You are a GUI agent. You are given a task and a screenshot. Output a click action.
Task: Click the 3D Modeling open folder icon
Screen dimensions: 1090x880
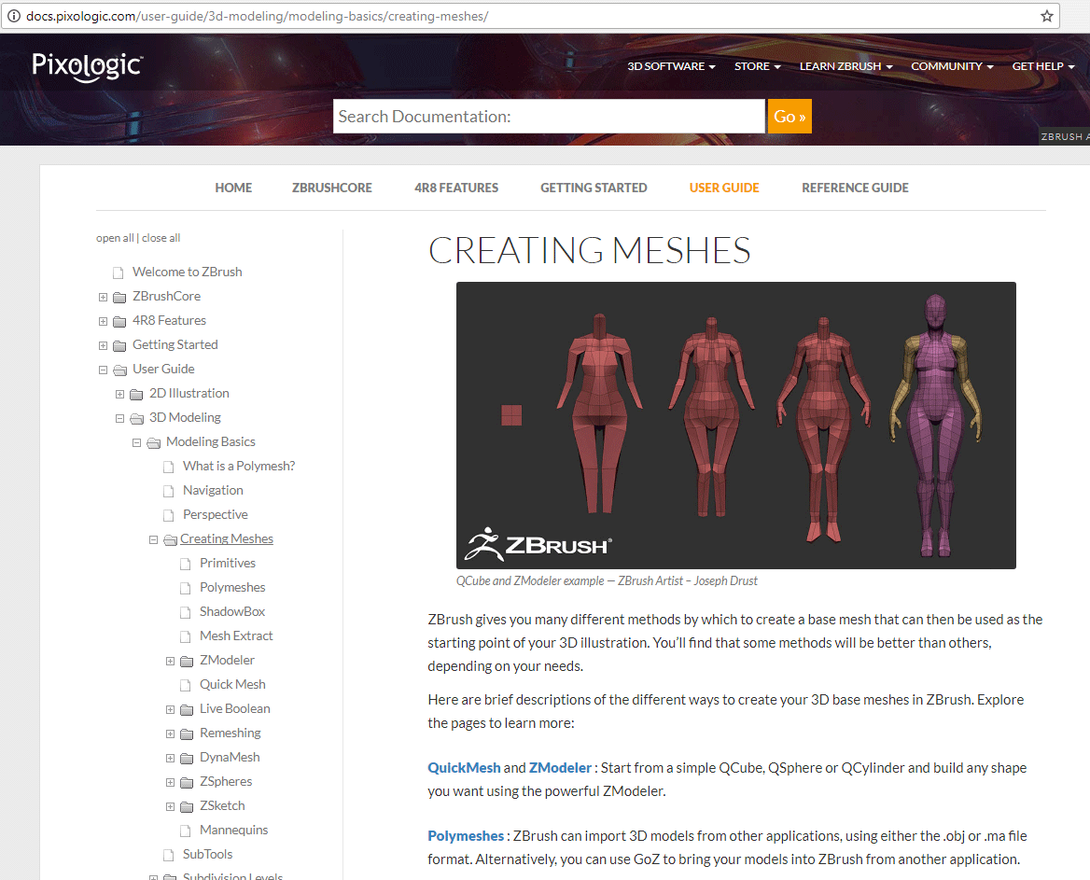click(x=136, y=419)
